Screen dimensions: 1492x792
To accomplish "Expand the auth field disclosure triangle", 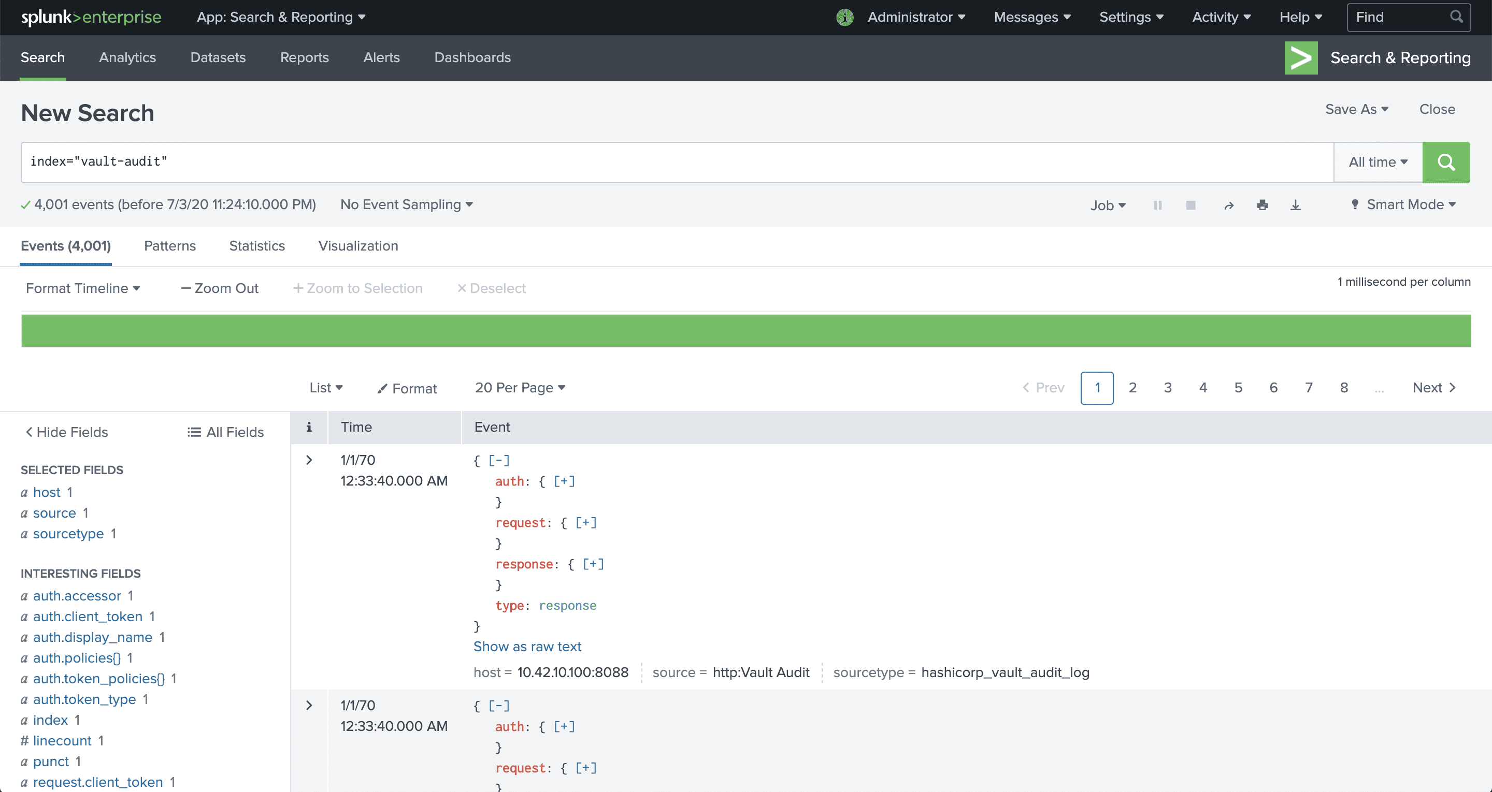I will click(564, 480).
